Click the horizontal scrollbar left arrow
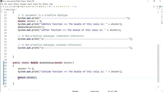This screenshot has width=163, height=92. (x=8, y=89)
